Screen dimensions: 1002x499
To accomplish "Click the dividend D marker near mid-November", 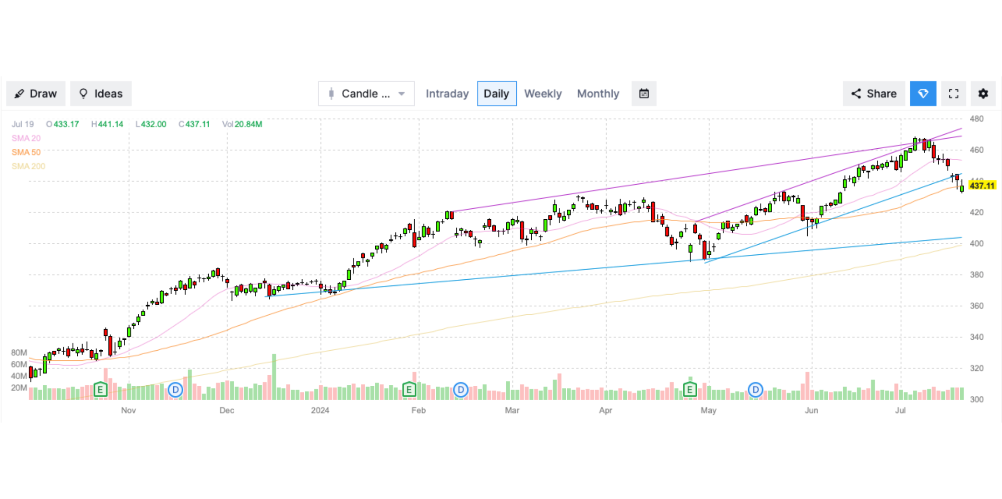I will pos(176,390).
